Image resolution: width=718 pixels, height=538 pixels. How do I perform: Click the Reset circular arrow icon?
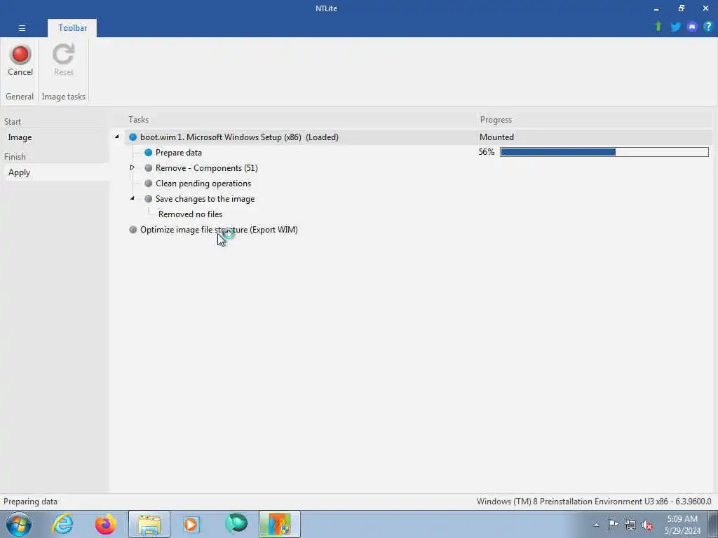click(x=63, y=54)
